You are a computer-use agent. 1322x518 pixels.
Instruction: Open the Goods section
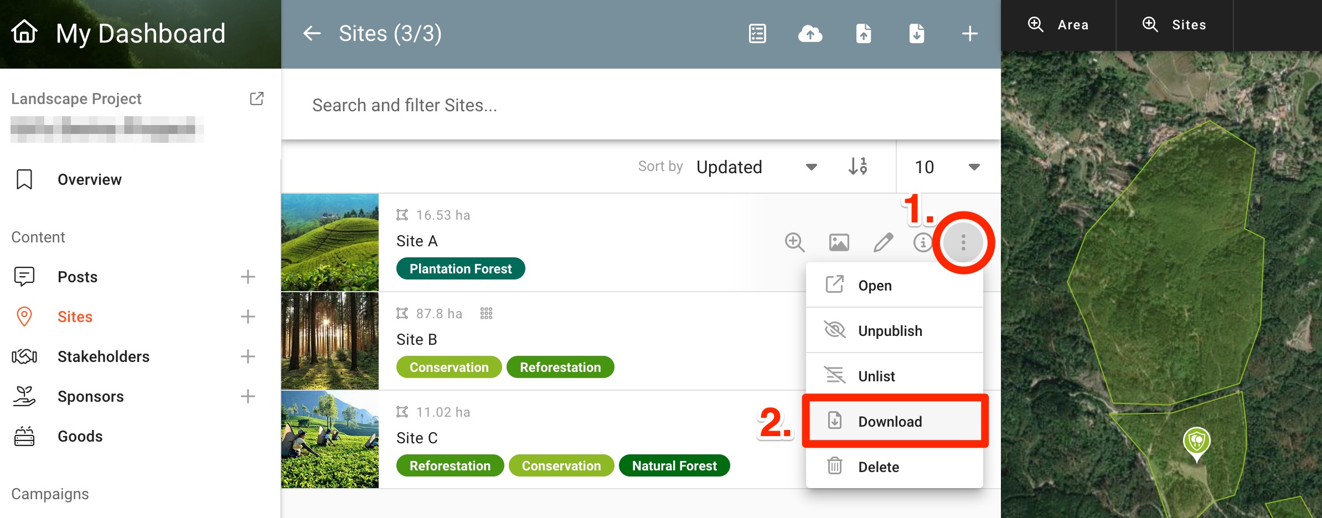click(80, 436)
